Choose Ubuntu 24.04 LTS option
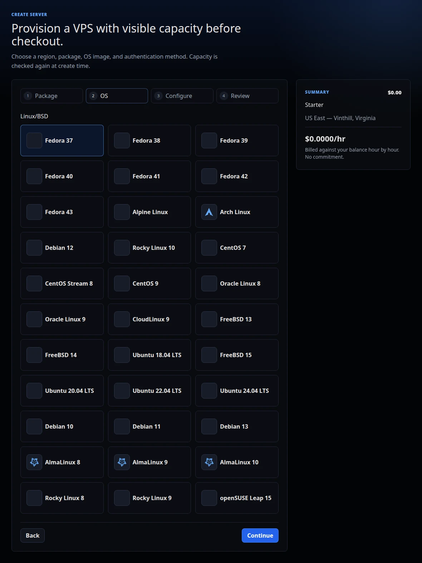The image size is (422, 563). click(237, 391)
